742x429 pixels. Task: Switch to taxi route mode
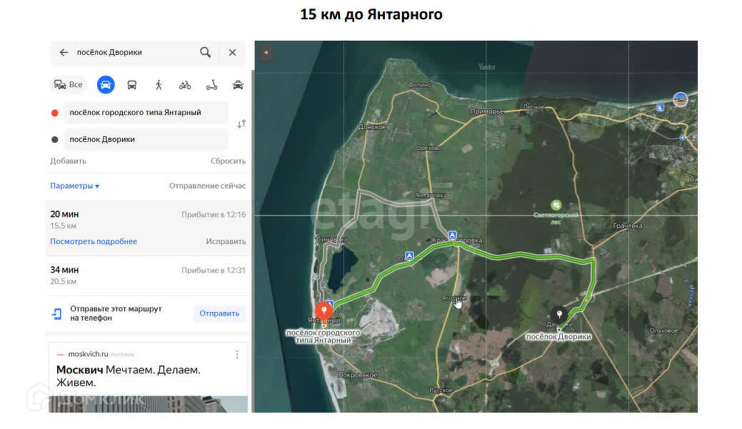point(238,85)
